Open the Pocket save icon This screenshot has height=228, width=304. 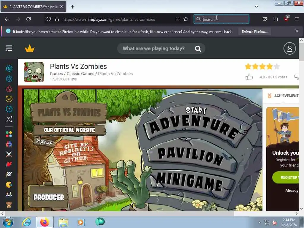[x=265, y=19]
